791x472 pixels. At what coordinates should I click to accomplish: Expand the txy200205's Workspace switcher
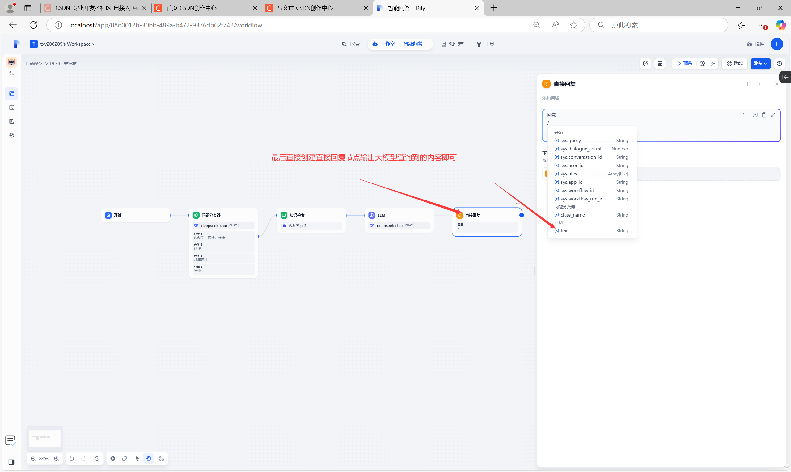click(x=67, y=44)
